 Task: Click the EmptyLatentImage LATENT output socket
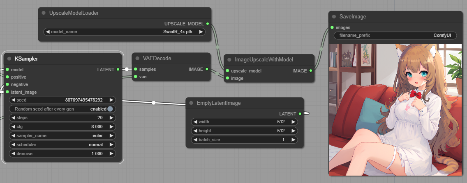pos(300,113)
